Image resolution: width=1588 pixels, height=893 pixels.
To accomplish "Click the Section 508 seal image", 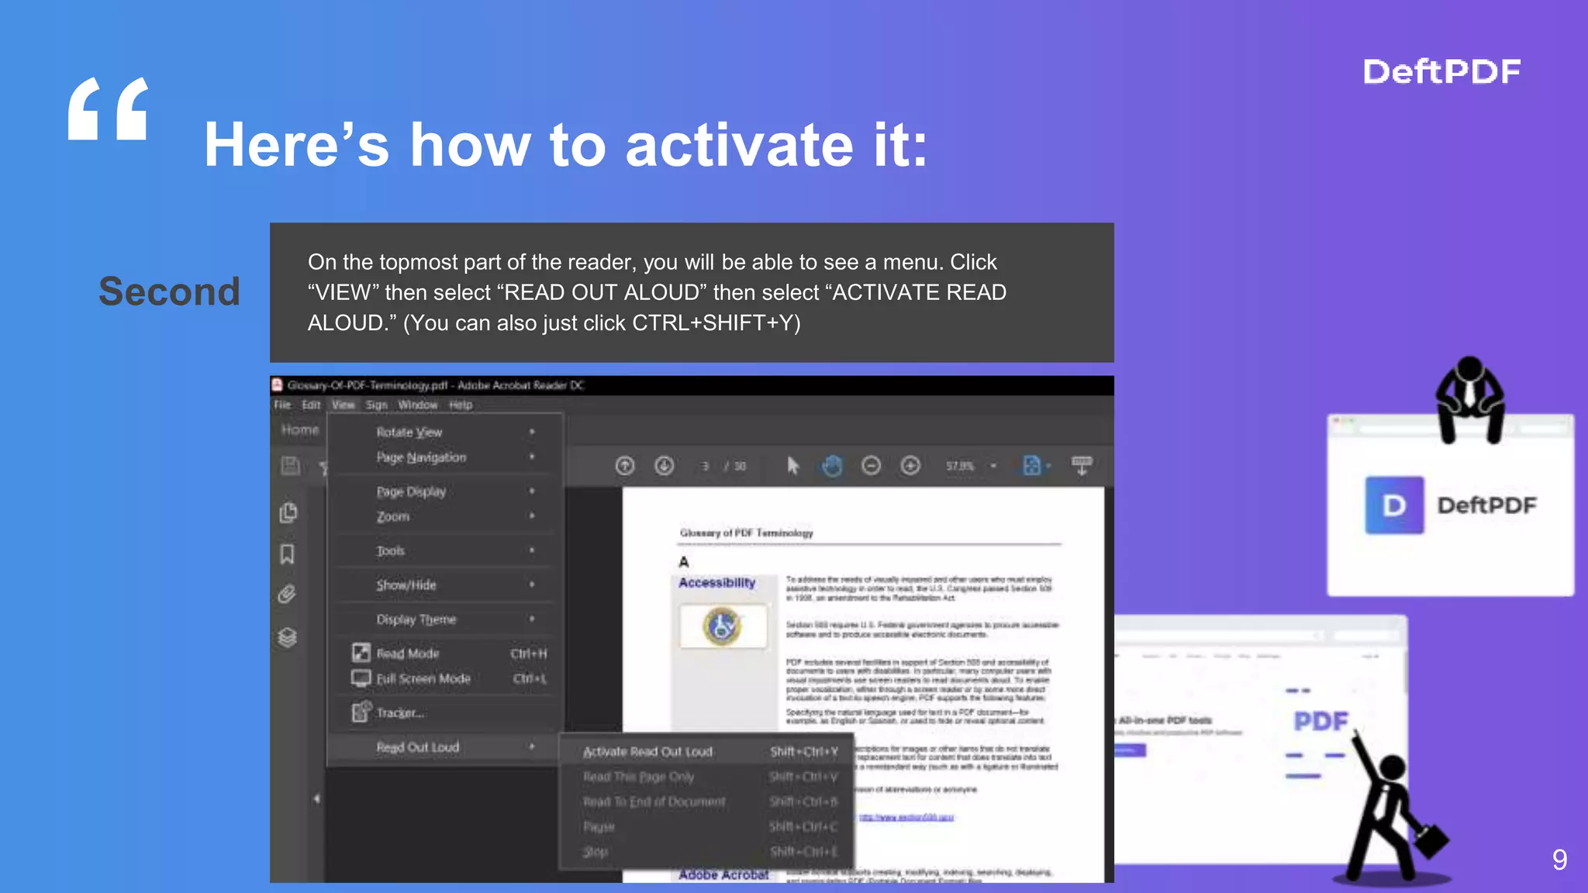I will click(723, 626).
